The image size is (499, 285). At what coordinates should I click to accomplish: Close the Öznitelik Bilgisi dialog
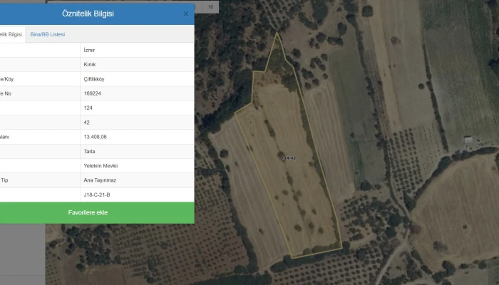pos(185,14)
